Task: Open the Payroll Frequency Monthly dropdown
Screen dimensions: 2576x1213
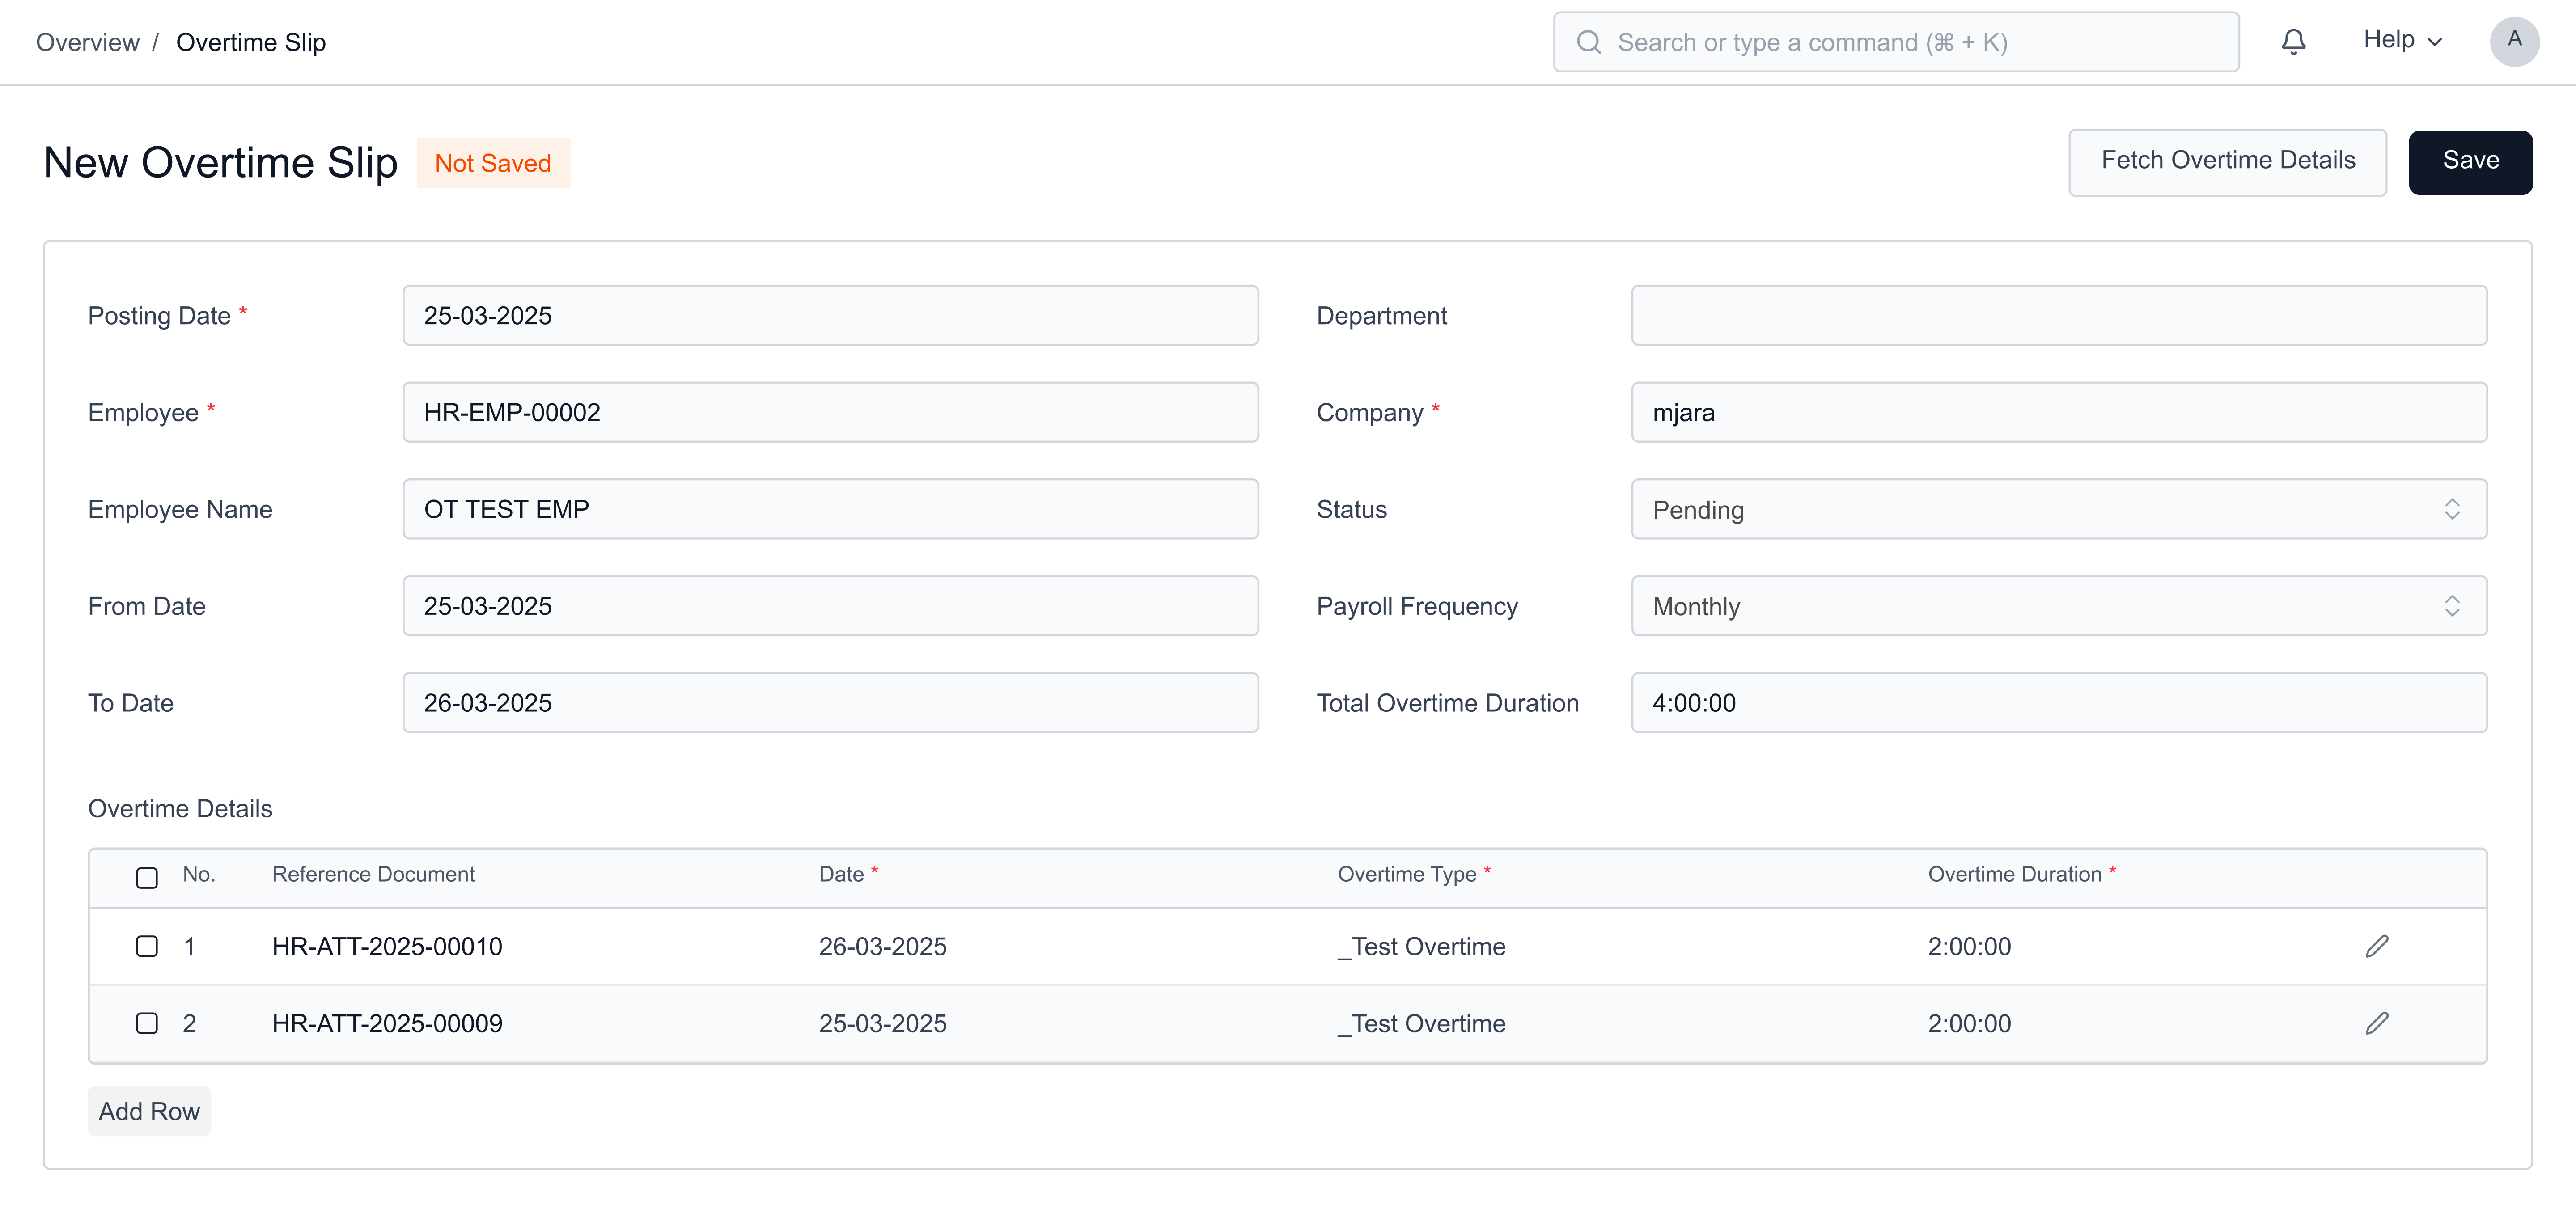Action: click(x=2058, y=606)
